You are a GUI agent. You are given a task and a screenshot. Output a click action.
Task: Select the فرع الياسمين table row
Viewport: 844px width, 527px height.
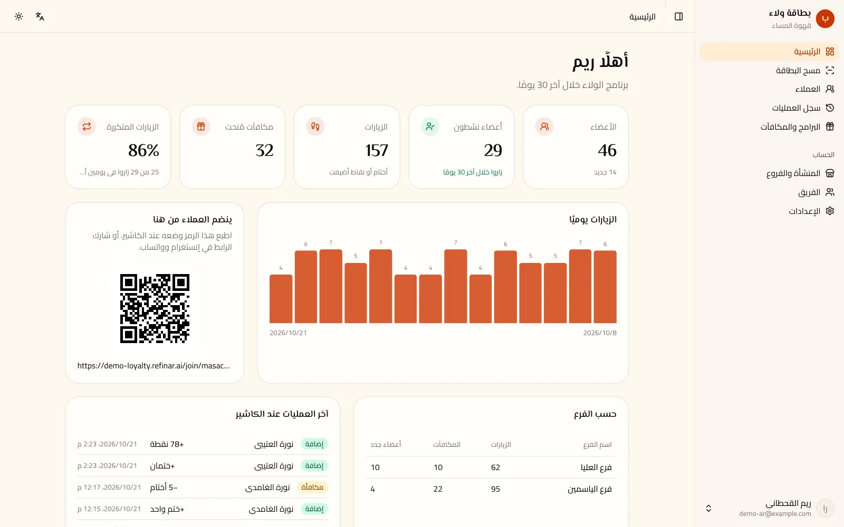491,489
